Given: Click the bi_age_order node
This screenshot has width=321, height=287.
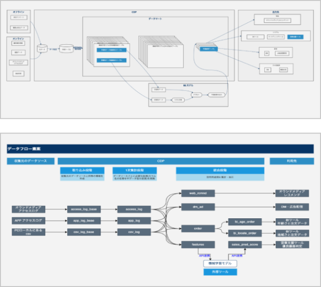Looking at the screenshot, I should tap(245, 222).
